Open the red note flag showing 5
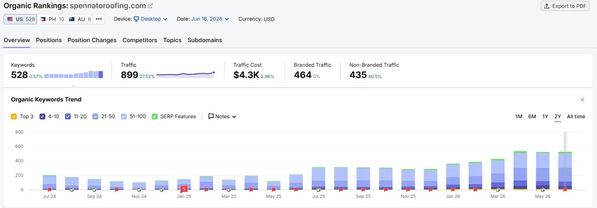597x208 pixels. point(184,189)
